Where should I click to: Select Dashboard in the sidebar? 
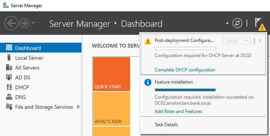41,48
